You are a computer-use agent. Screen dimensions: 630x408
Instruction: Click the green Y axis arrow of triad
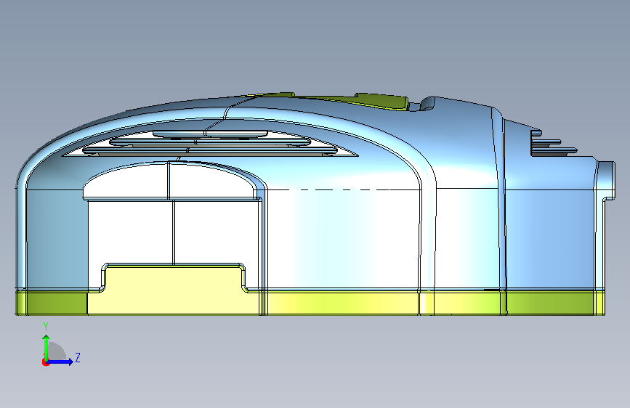click(47, 347)
